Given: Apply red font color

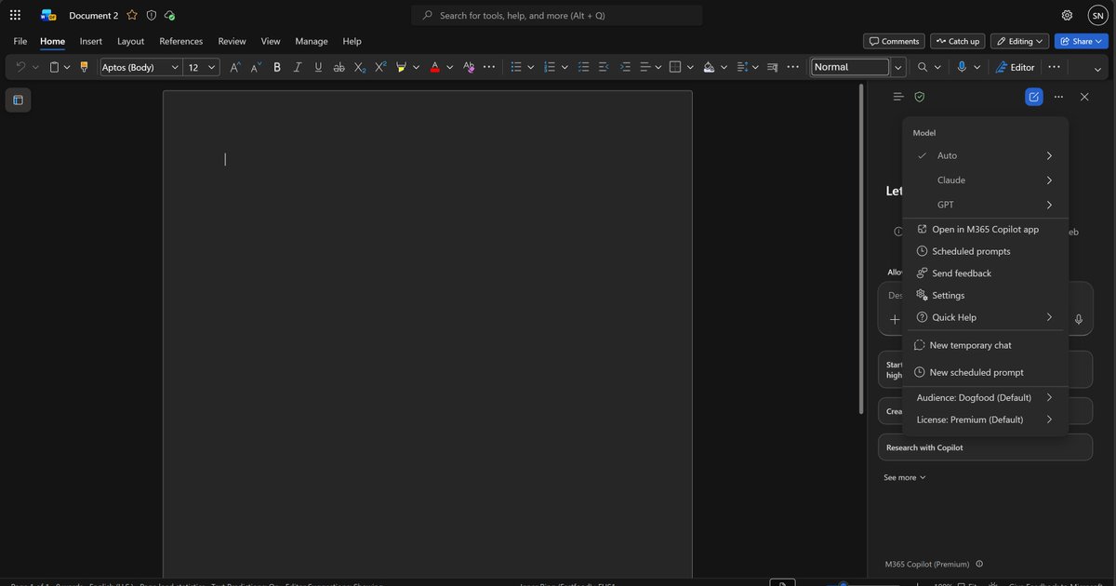Looking at the screenshot, I should 434,67.
